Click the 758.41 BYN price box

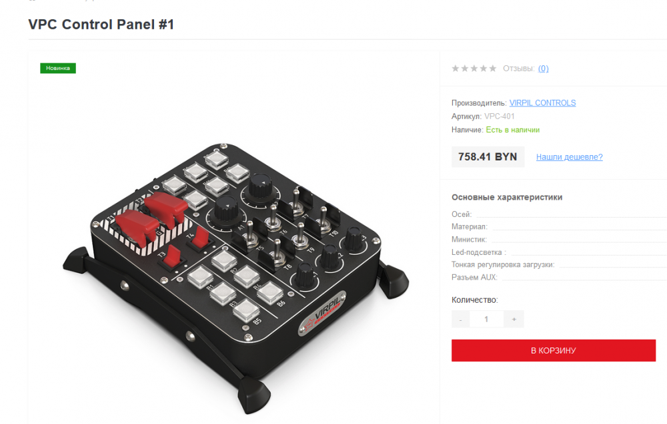point(488,157)
